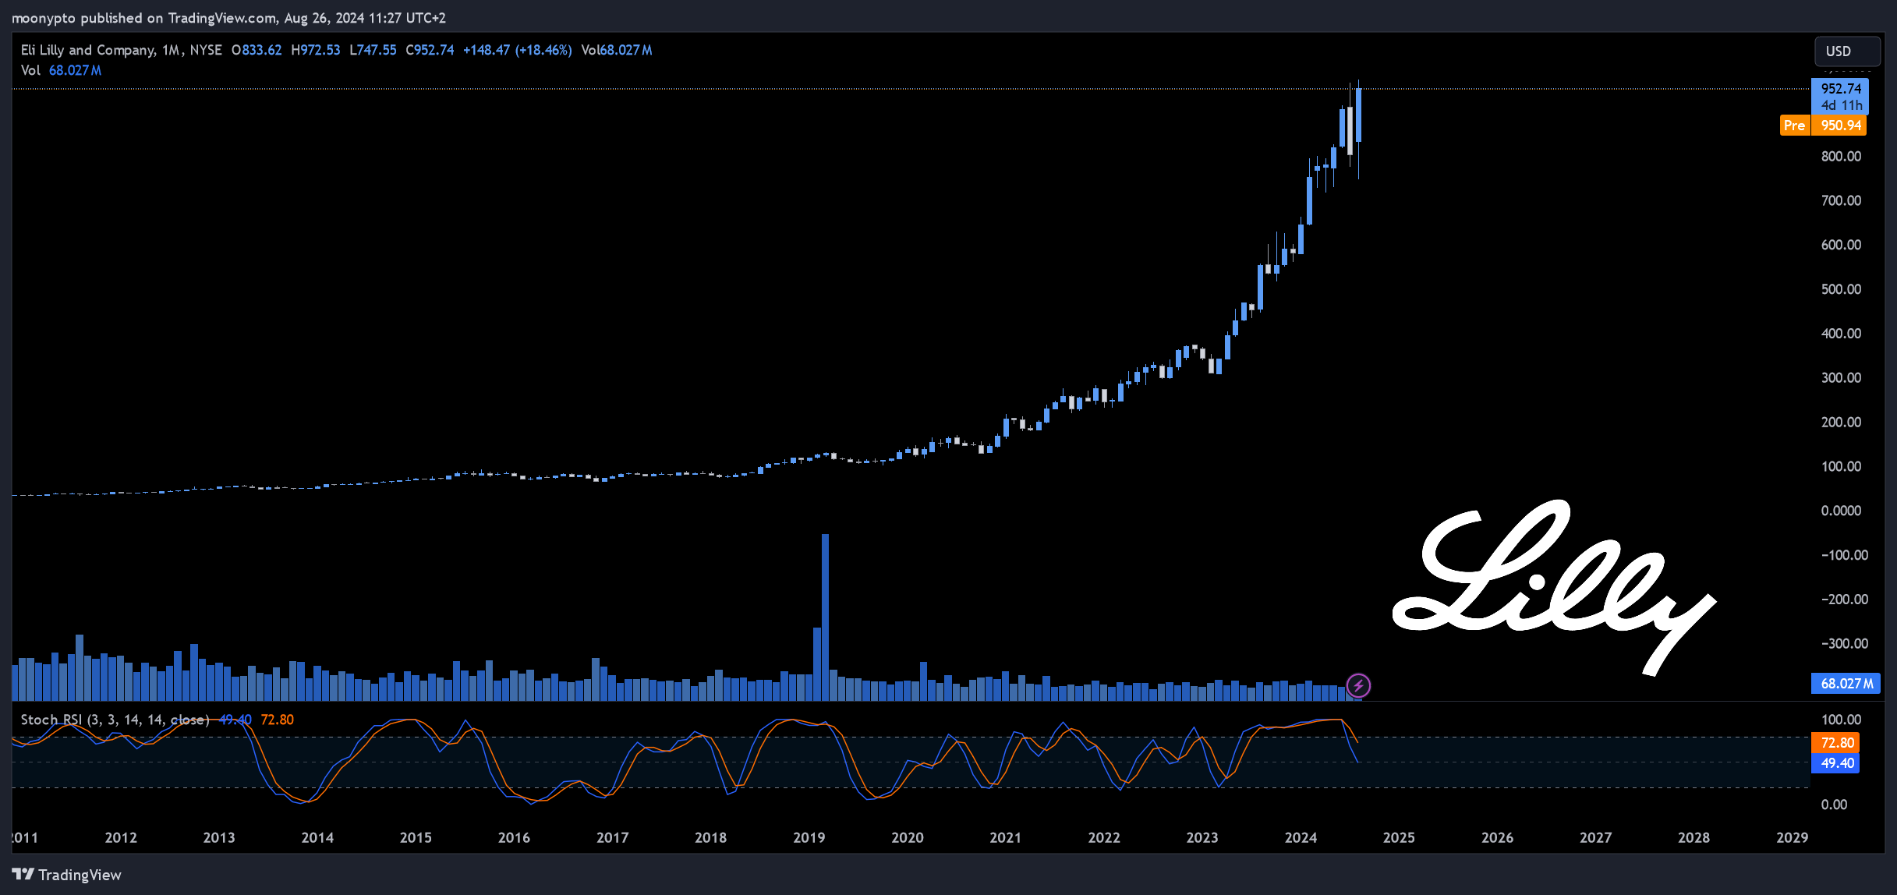
Task: Click the C952.74 close value in header
Action: (x=430, y=50)
